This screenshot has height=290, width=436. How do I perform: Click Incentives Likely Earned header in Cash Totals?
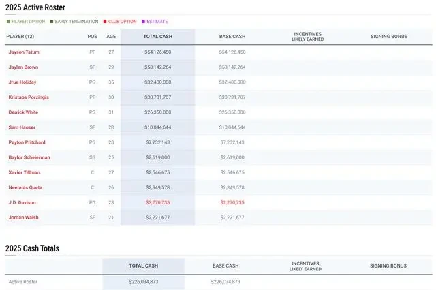coord(305,266)
